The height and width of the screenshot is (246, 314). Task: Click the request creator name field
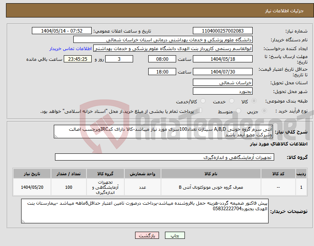click(x=173, y=48)
